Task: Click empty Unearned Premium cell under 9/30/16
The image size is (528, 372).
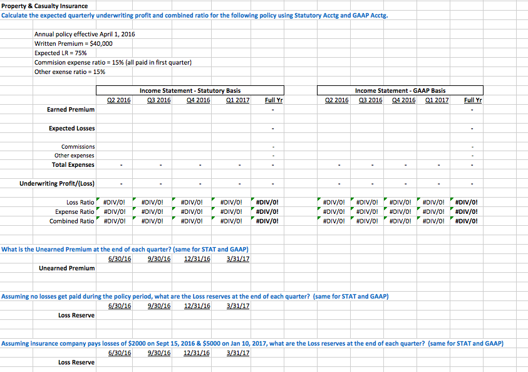Action: [152, 268]
